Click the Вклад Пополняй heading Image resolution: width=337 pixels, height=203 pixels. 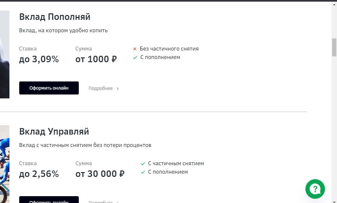pos(55,17)
